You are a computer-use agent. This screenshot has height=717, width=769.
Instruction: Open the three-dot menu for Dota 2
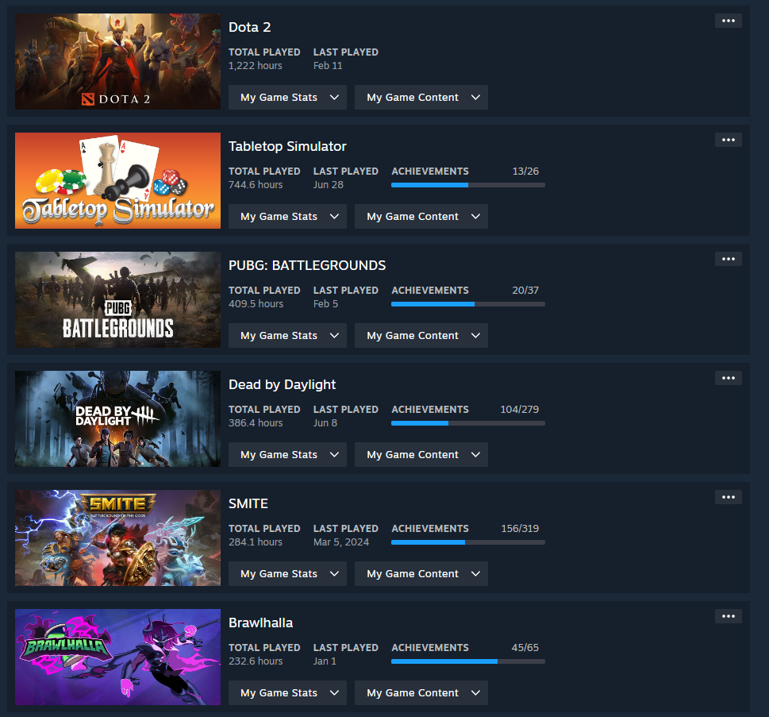pyautogui.click(x=729, y=21)
